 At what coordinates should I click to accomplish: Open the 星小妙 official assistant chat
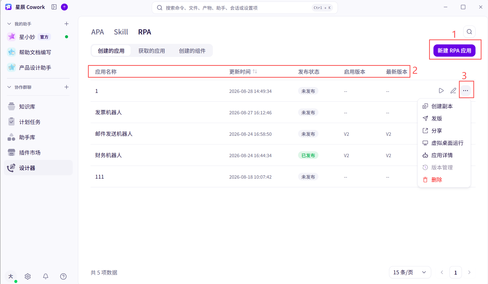tap(38, 37)
